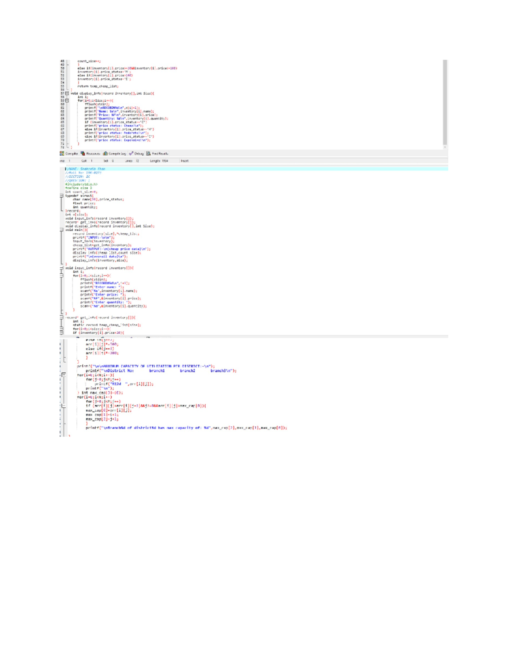
Task: Click the 'printf("Name: %s\n"' line
Action: tap(119, 111)
